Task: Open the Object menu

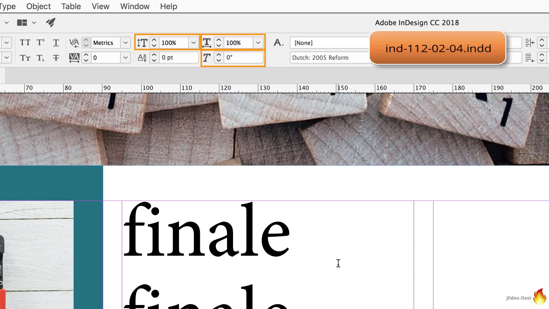Action: tap(38, 6)
